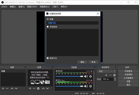Image resolution: width=139 pixels, height=95 pixels.
Task: Decrease duration with 时长 down arrow
Action: click(115, 80)
